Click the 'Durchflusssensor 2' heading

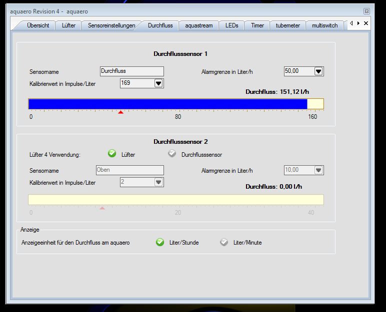coord(180,142)
